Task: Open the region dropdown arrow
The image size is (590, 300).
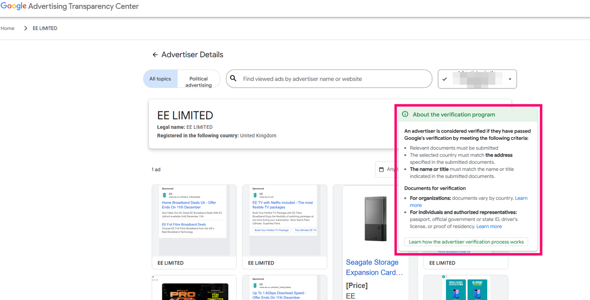Action: 510,79
